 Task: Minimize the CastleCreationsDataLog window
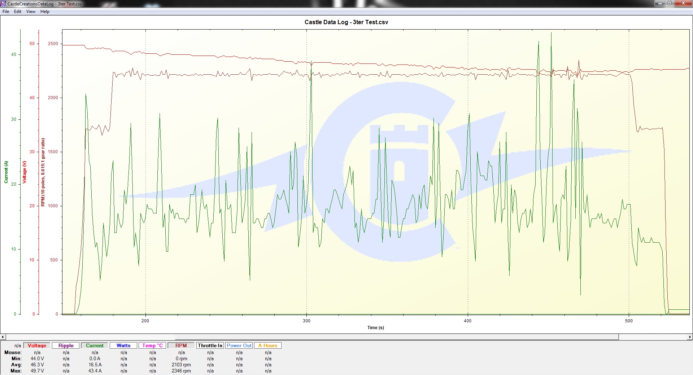tap(660, 3)
